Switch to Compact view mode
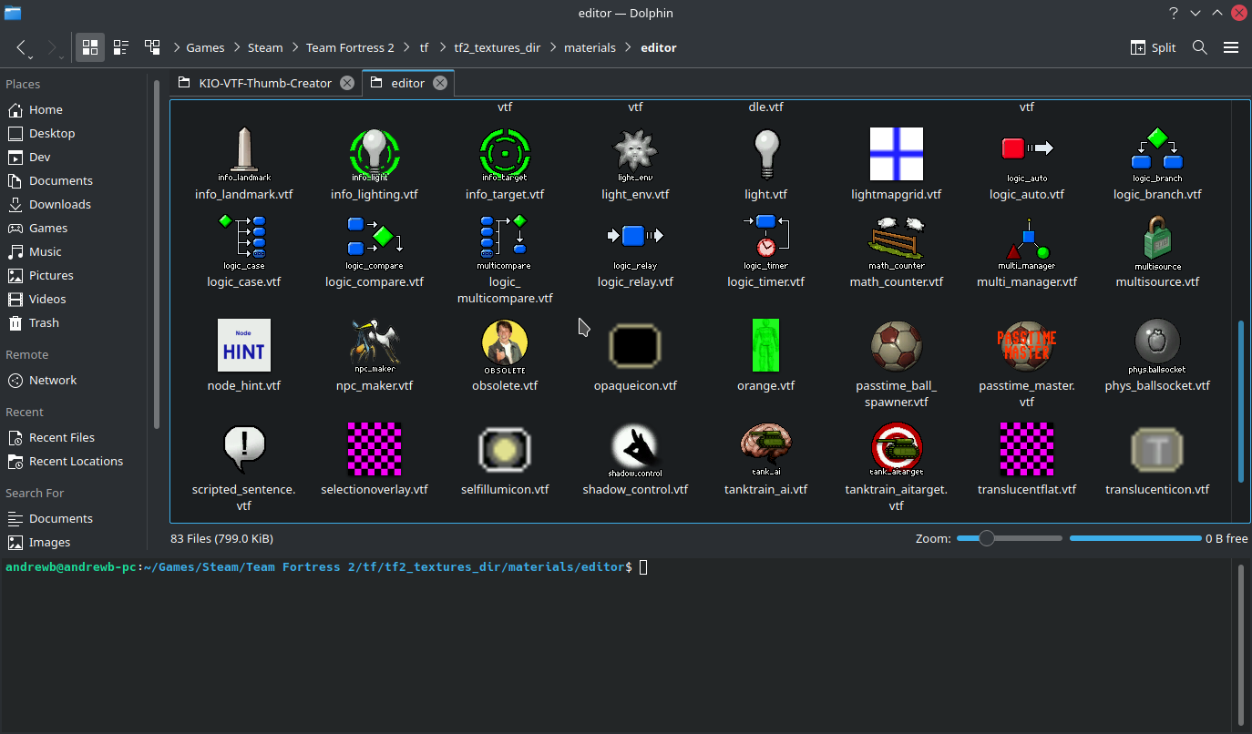Screen dimensions: 1252x734 coord(120,47)
